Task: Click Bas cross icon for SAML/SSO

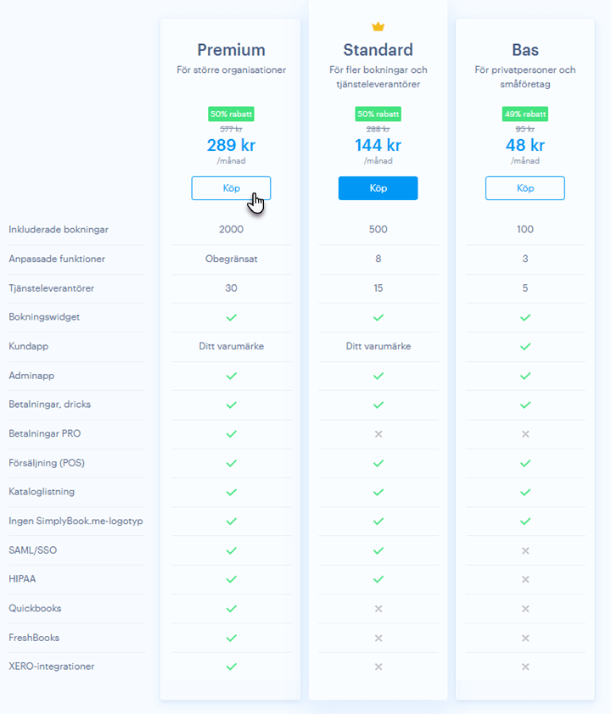Action: tap(525, 550)
